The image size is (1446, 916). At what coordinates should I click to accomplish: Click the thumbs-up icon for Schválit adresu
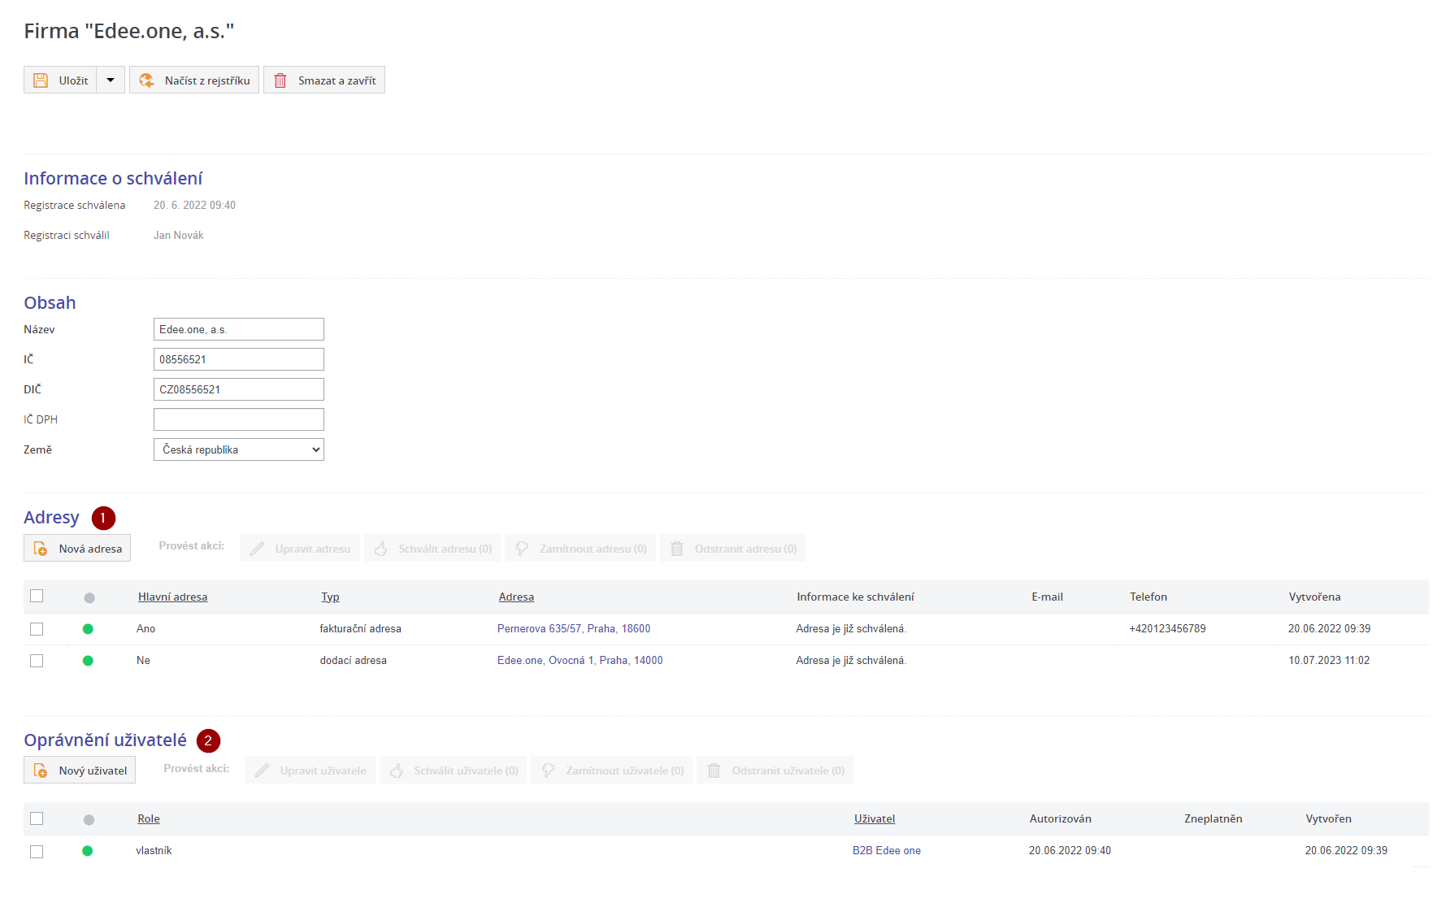tap(381, 549)
